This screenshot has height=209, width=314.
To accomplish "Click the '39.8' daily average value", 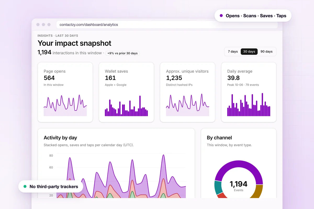I will point(233,78).
